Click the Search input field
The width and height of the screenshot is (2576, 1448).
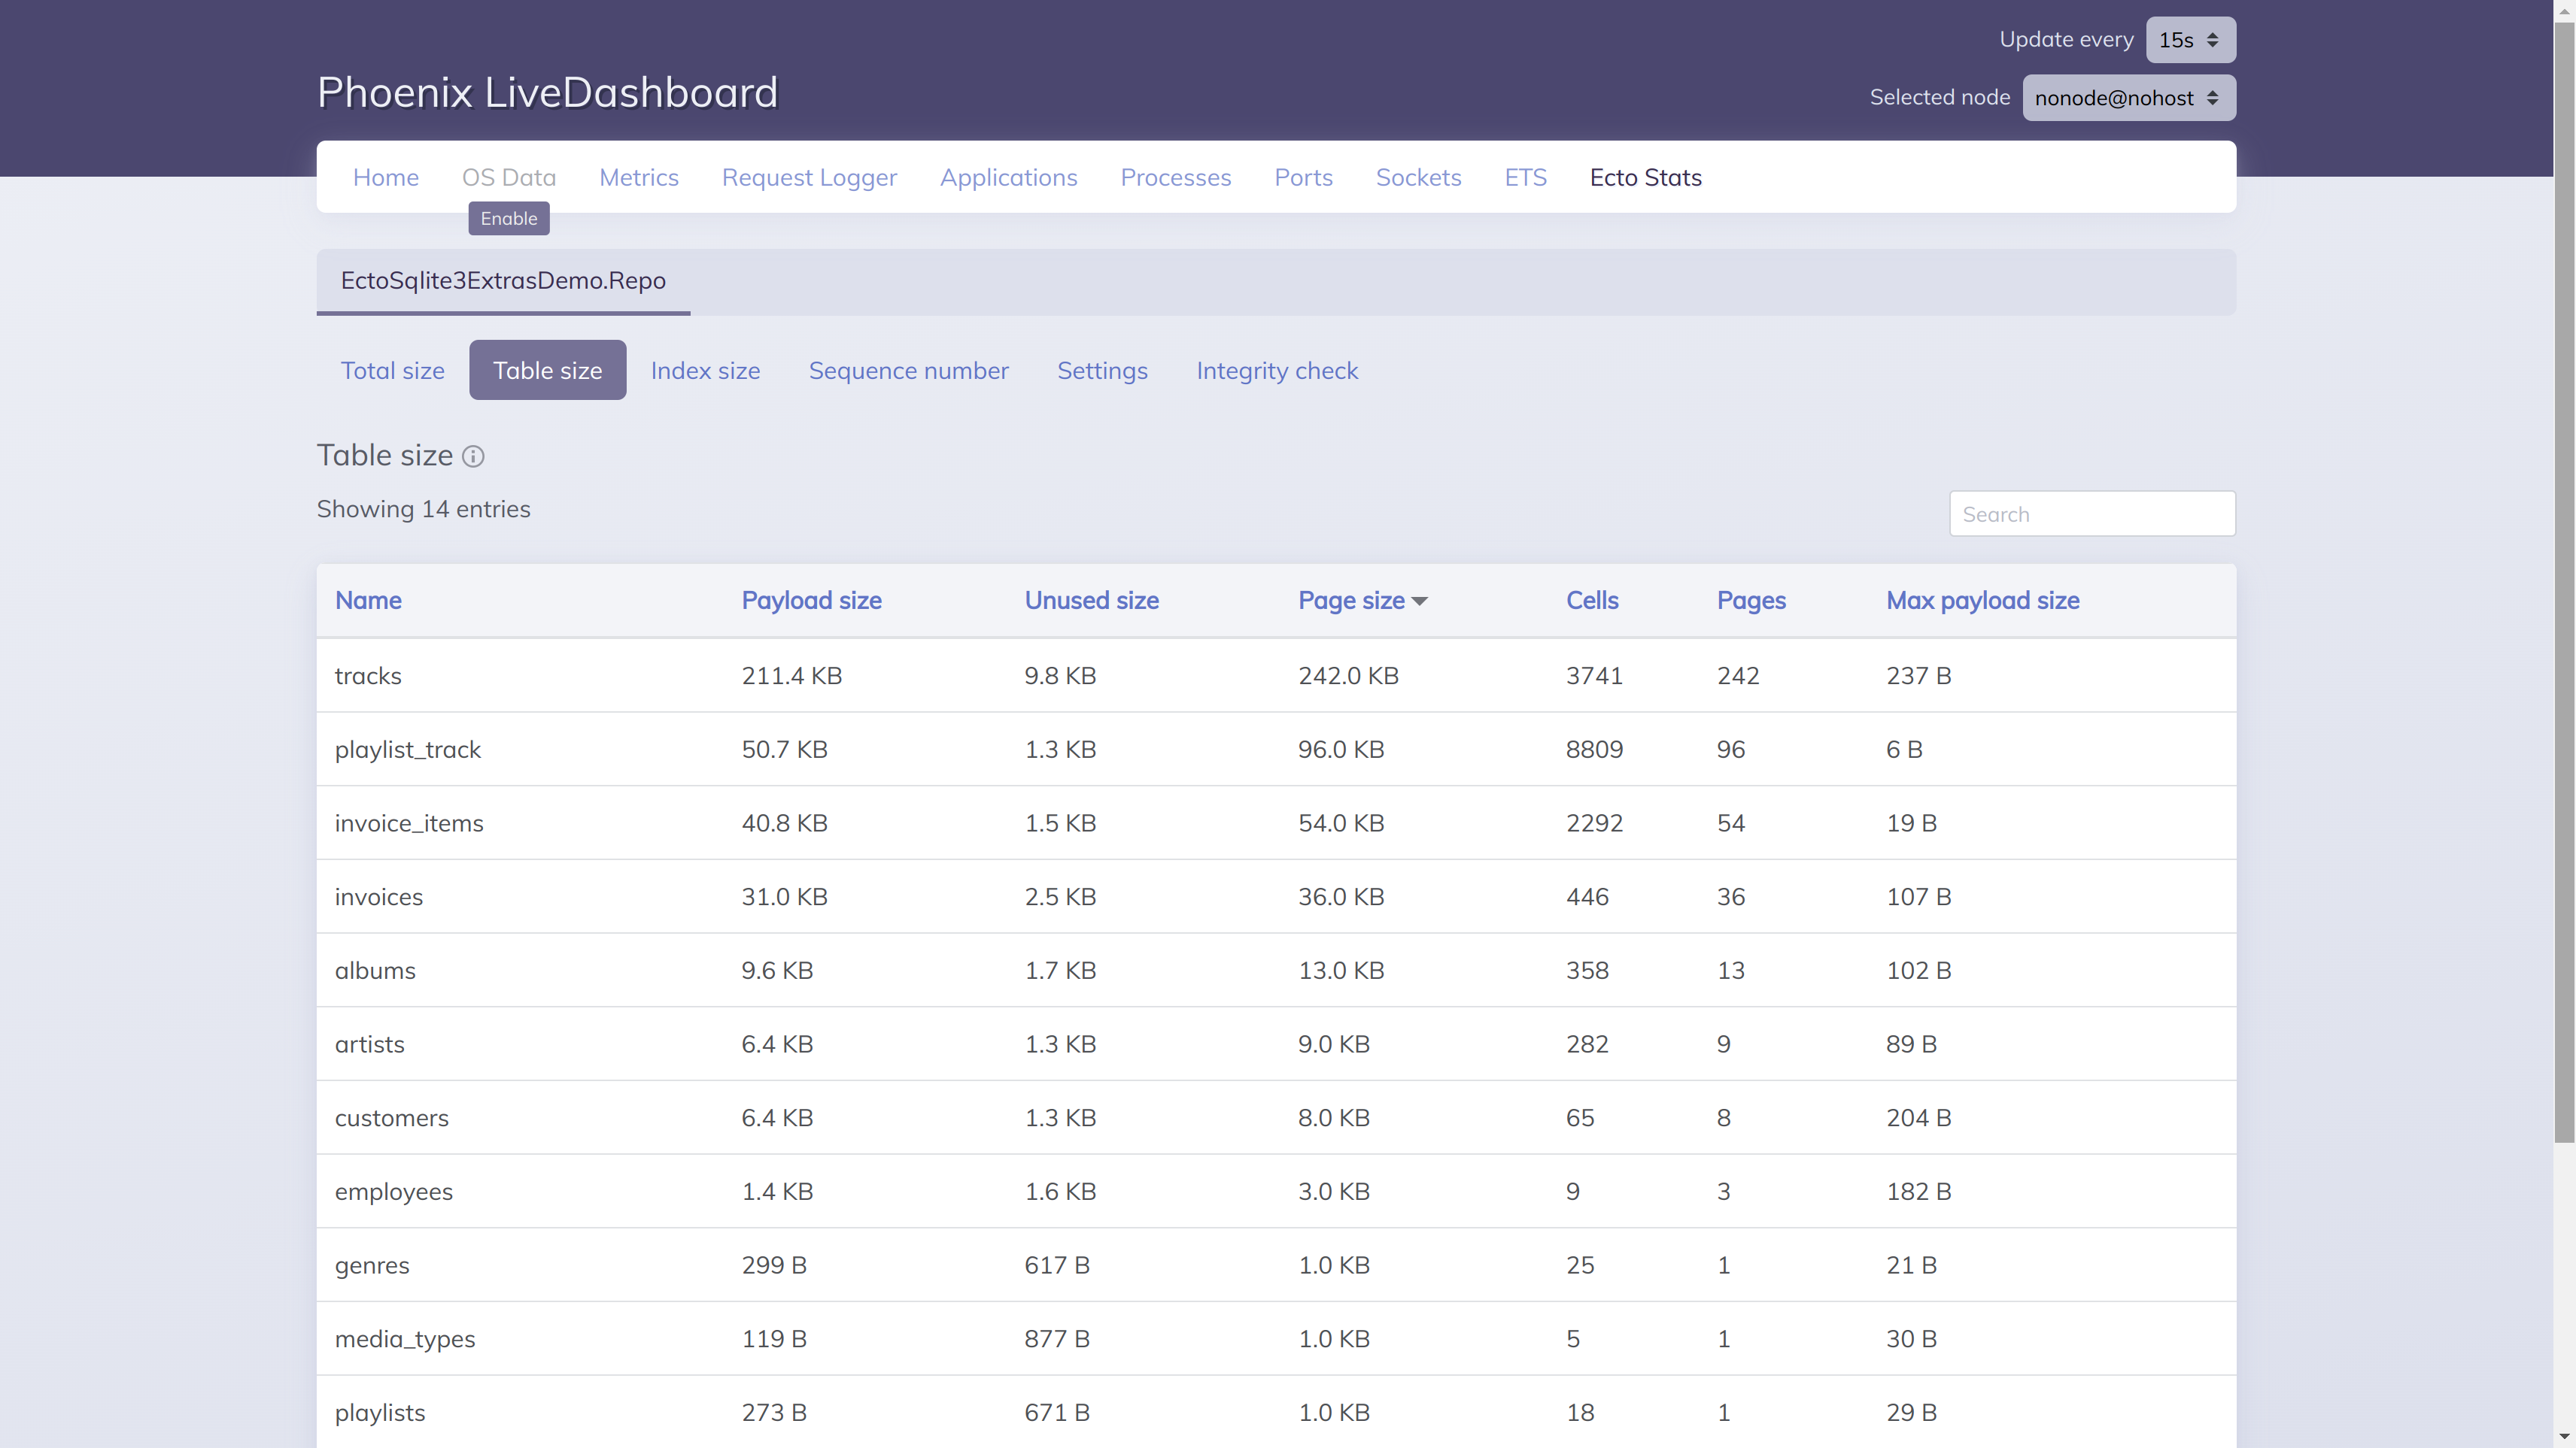[2091, 513]
